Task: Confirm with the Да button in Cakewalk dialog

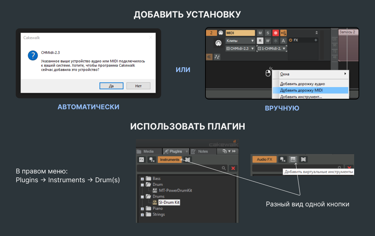Action: coord(111,86)
